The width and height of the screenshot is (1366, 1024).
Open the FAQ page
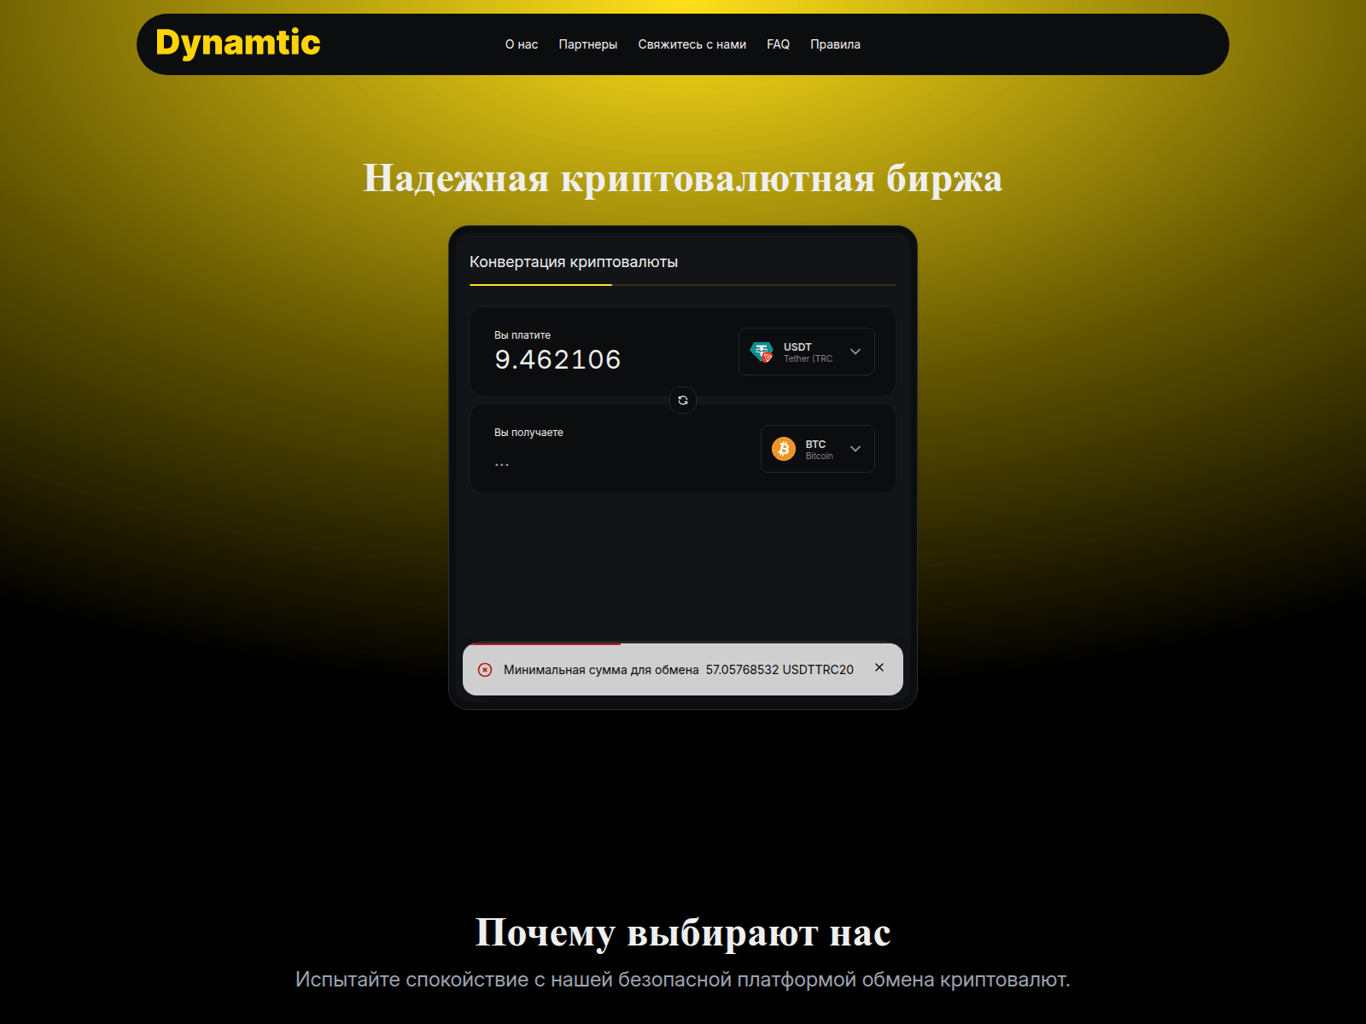(778, 44)
